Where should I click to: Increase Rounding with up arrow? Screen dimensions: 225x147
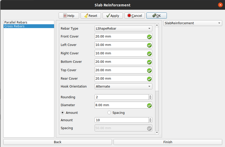coord(150,96)
